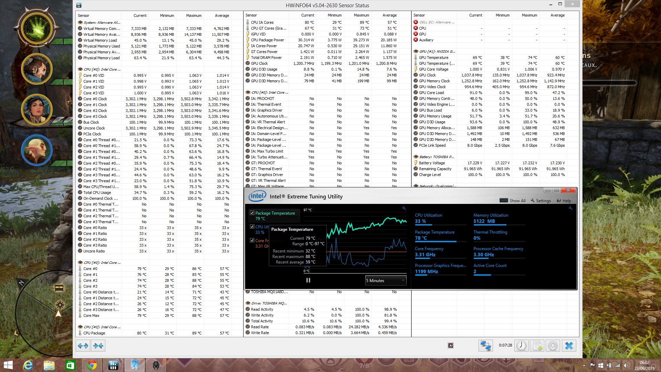Screen dimensions: 661x372
Task: Select the Write Rate drive row
Action: pyautogui.click(x=321, y=333)
